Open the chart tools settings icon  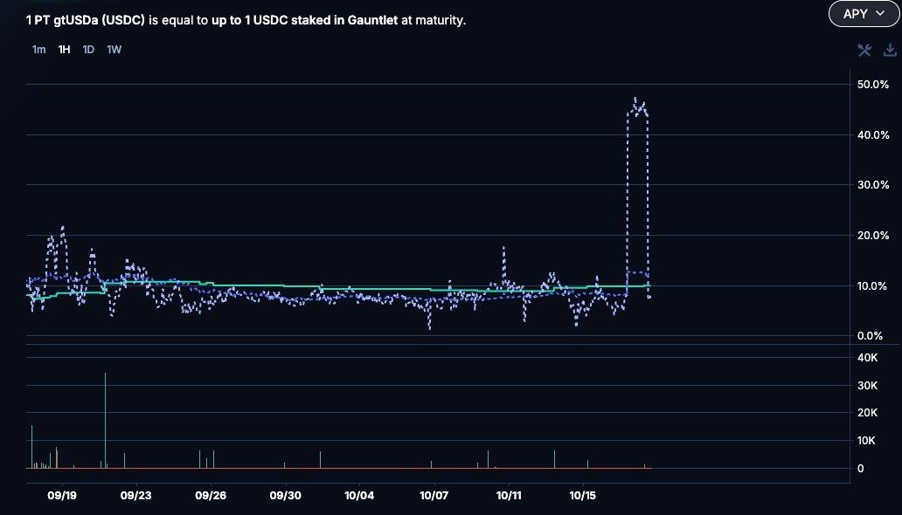[x=864, y=50]
